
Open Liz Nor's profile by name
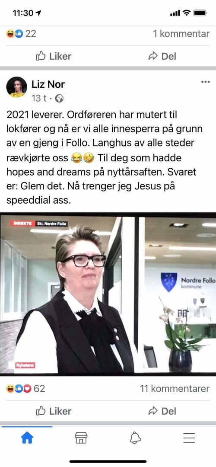click(x=48, y=84)
